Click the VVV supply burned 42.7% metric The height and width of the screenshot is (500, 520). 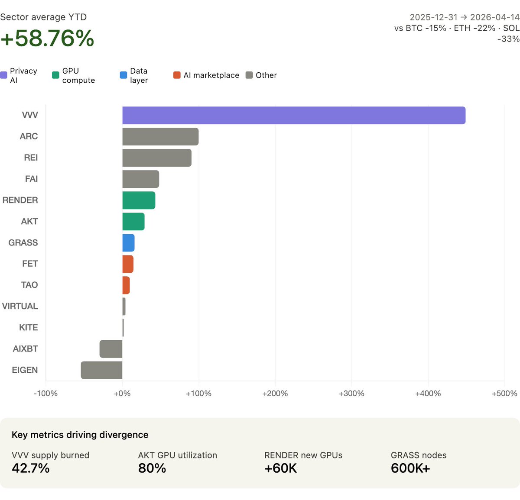click(x=31, y=468)
